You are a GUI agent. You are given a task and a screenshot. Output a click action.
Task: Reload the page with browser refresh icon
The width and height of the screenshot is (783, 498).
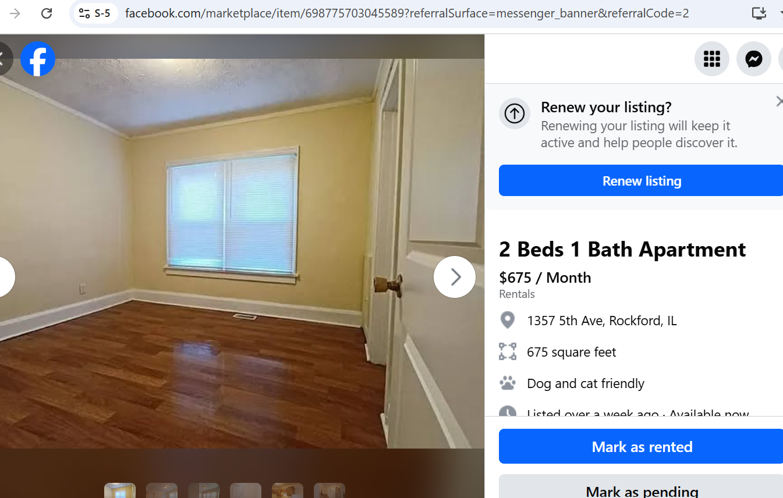tap(47, 13)
